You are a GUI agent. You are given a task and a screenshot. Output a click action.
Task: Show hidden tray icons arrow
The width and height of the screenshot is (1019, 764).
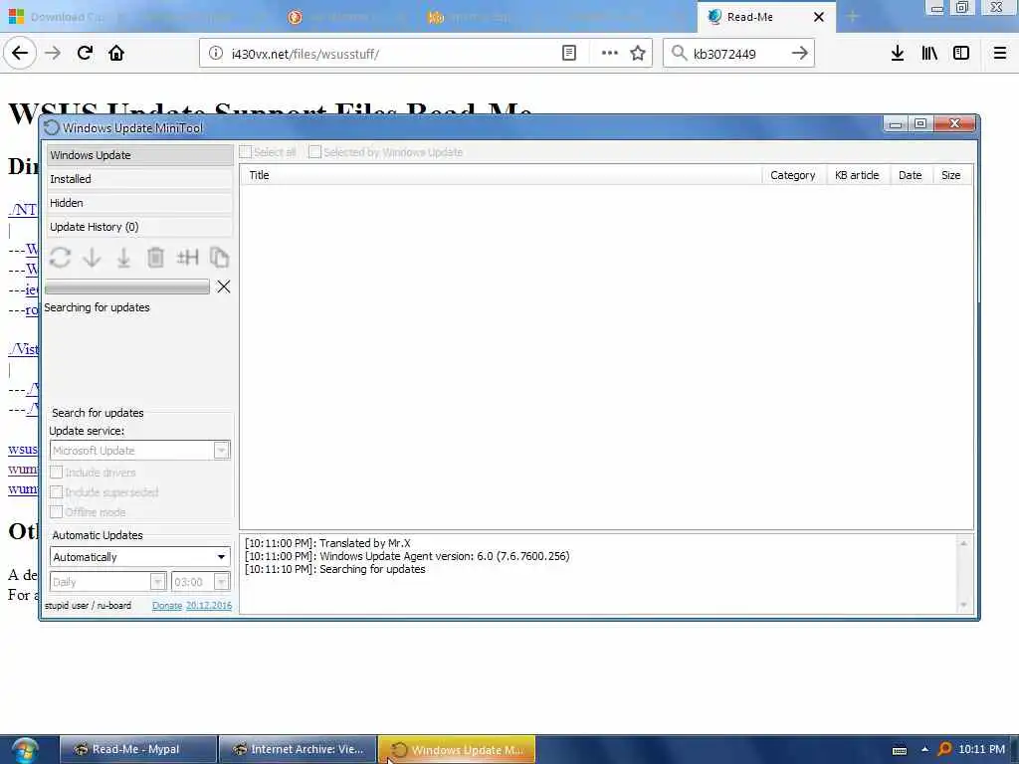coord(924,749)
